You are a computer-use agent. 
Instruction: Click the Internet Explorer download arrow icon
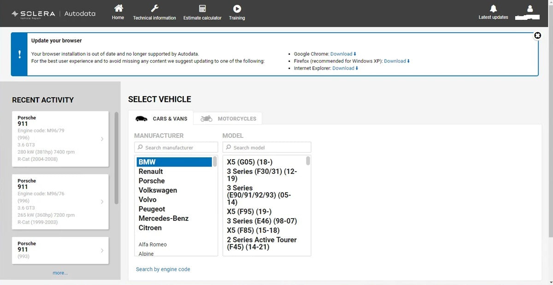(357, 68)
